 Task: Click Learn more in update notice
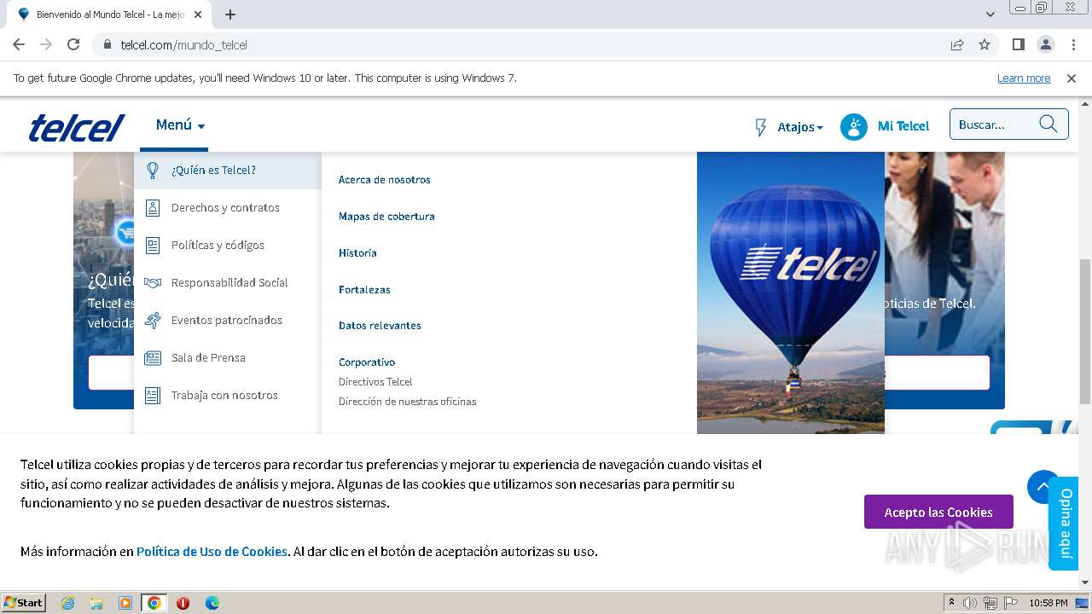pyautogui.click(x=1024, y=78)
